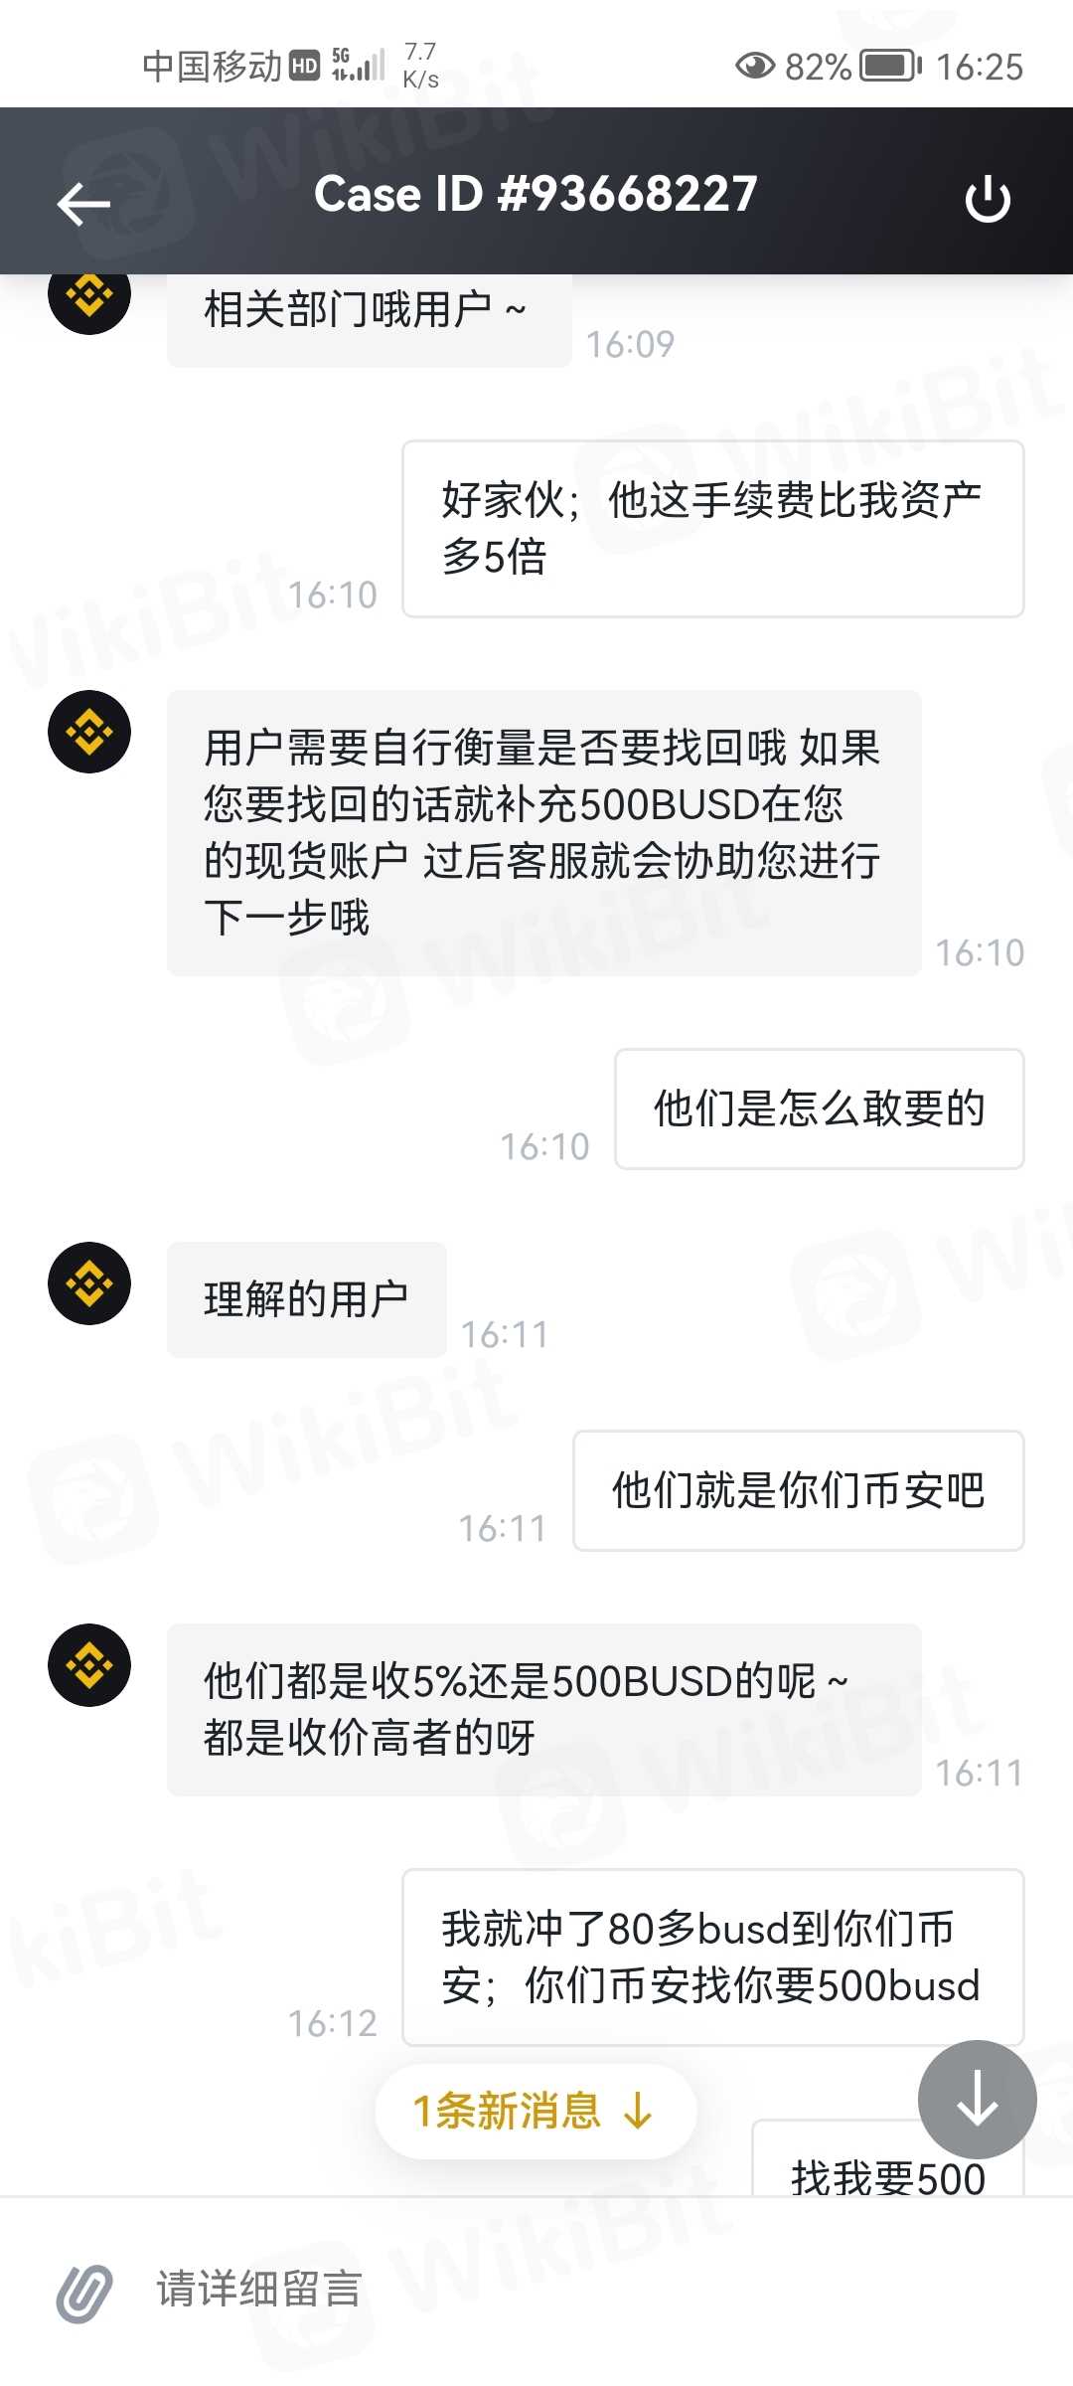Tap Binance avatar beside 理解的用户 message
Viewport: 1073px width, 2386px height.
point(89,1283)
